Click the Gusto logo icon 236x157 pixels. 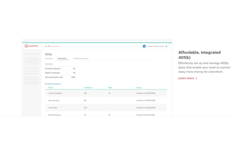26,46
